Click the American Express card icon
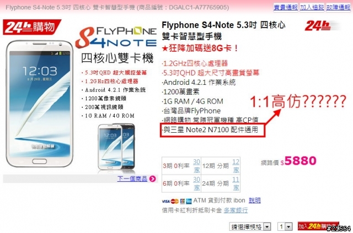 (189, 201)
